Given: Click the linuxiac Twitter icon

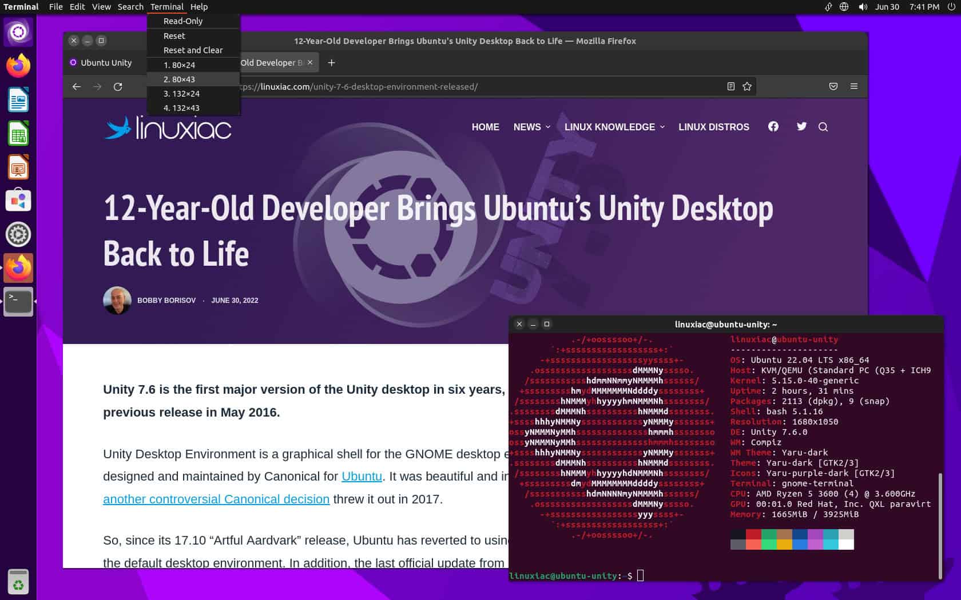Looking at the screenshot, I should [x=801, y=127].
